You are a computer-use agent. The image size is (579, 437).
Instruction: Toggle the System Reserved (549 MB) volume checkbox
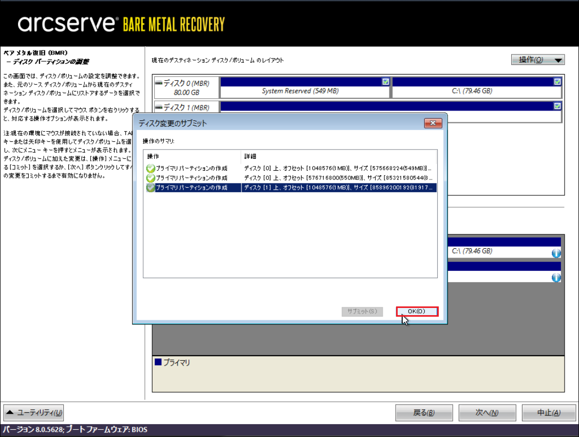pyautogui.click(x=385, y=82)
